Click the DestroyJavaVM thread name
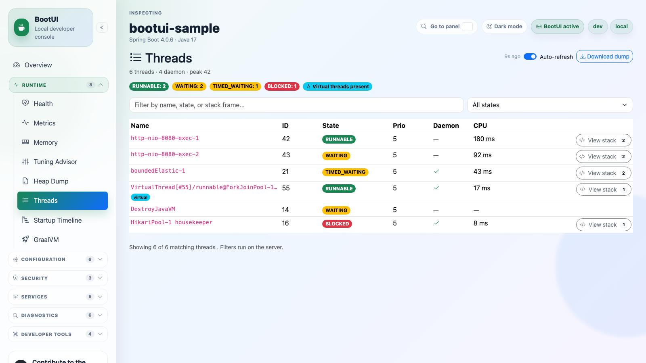Viewport: 646px width, 363px height. [153, 209]
